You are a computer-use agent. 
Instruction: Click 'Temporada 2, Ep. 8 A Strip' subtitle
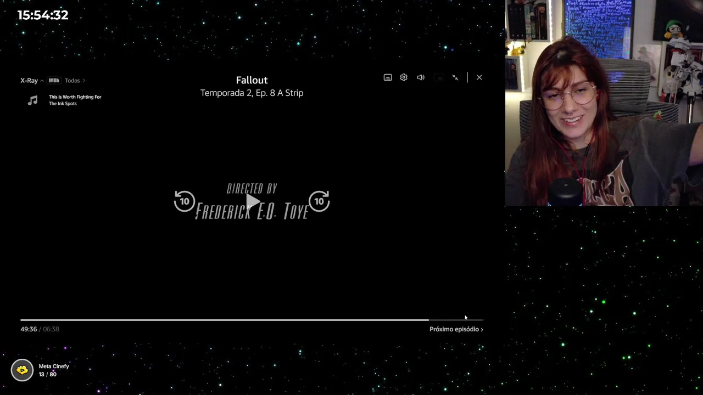252,93
